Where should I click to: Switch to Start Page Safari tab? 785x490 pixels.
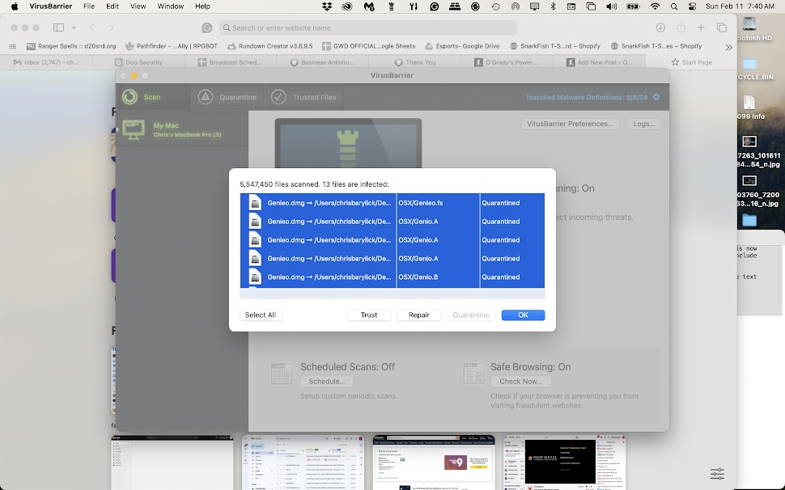(691, 62)
